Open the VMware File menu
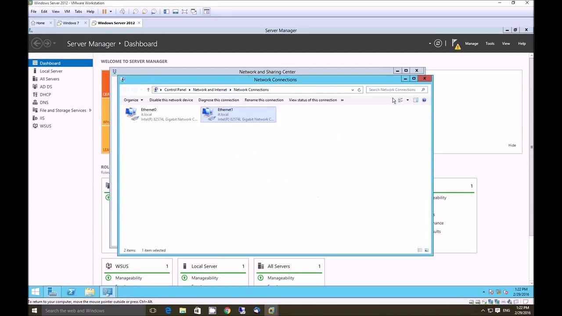562x316 pixels. [x=33, y=11]
